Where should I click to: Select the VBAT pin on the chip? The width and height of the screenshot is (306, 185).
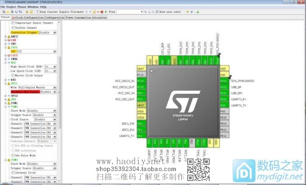[x=141, y=68]
